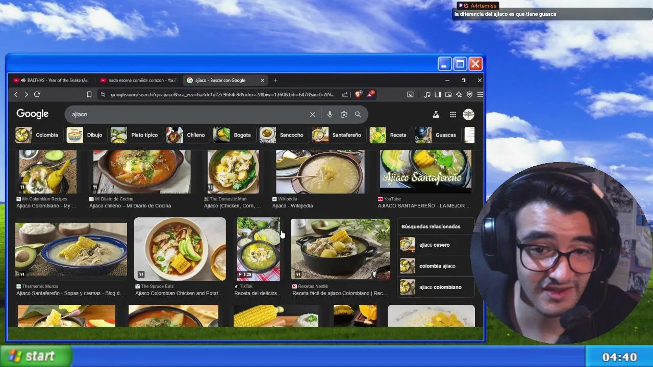Open Ajiaco Colombiano My Colombian Recipes result
Screen dimensions: 653x367
(46, 206)
